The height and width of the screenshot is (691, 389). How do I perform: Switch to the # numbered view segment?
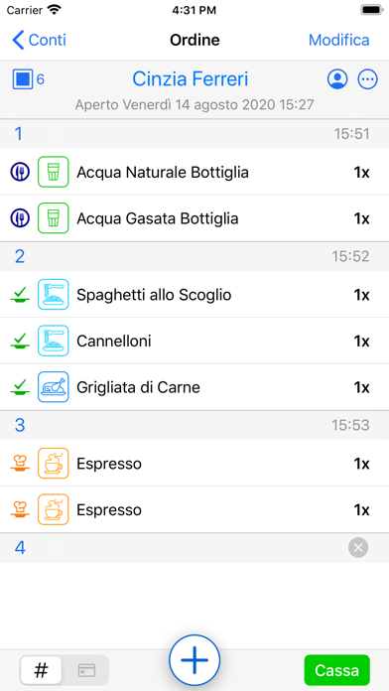(41, 670)
